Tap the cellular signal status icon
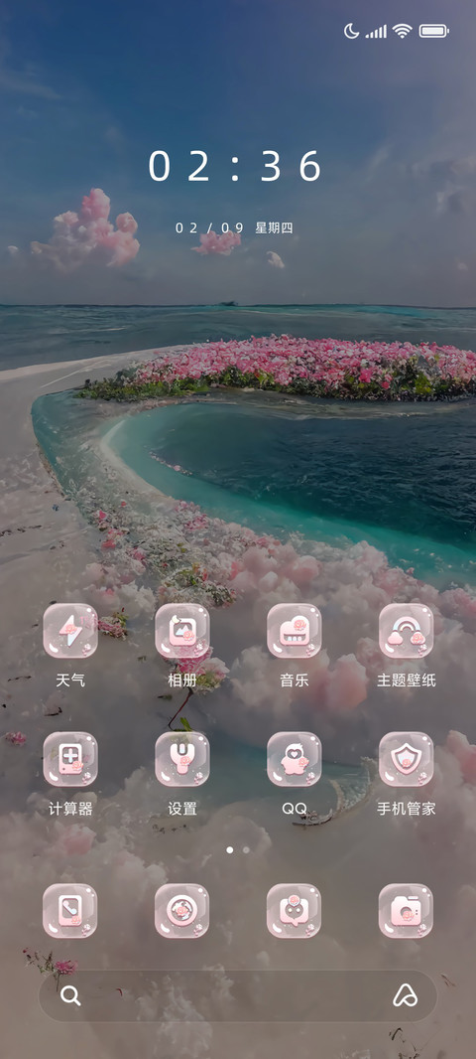This screenshot has height=1059, width=476. (x=376, y=32)
